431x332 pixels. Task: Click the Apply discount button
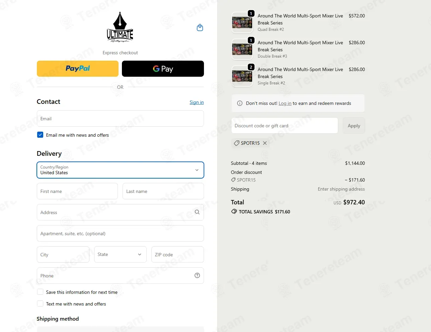pyautogui.click(x=354, y=126)
